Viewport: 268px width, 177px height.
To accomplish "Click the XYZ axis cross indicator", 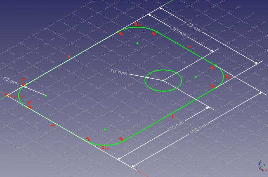I will pyautogui.click(x=262, y=167).
